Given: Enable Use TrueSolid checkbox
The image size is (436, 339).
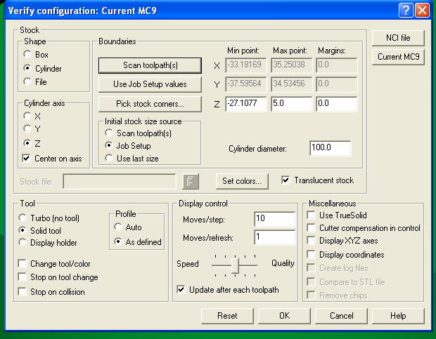Looking at the screenshot, I should [x=311, y=215].
